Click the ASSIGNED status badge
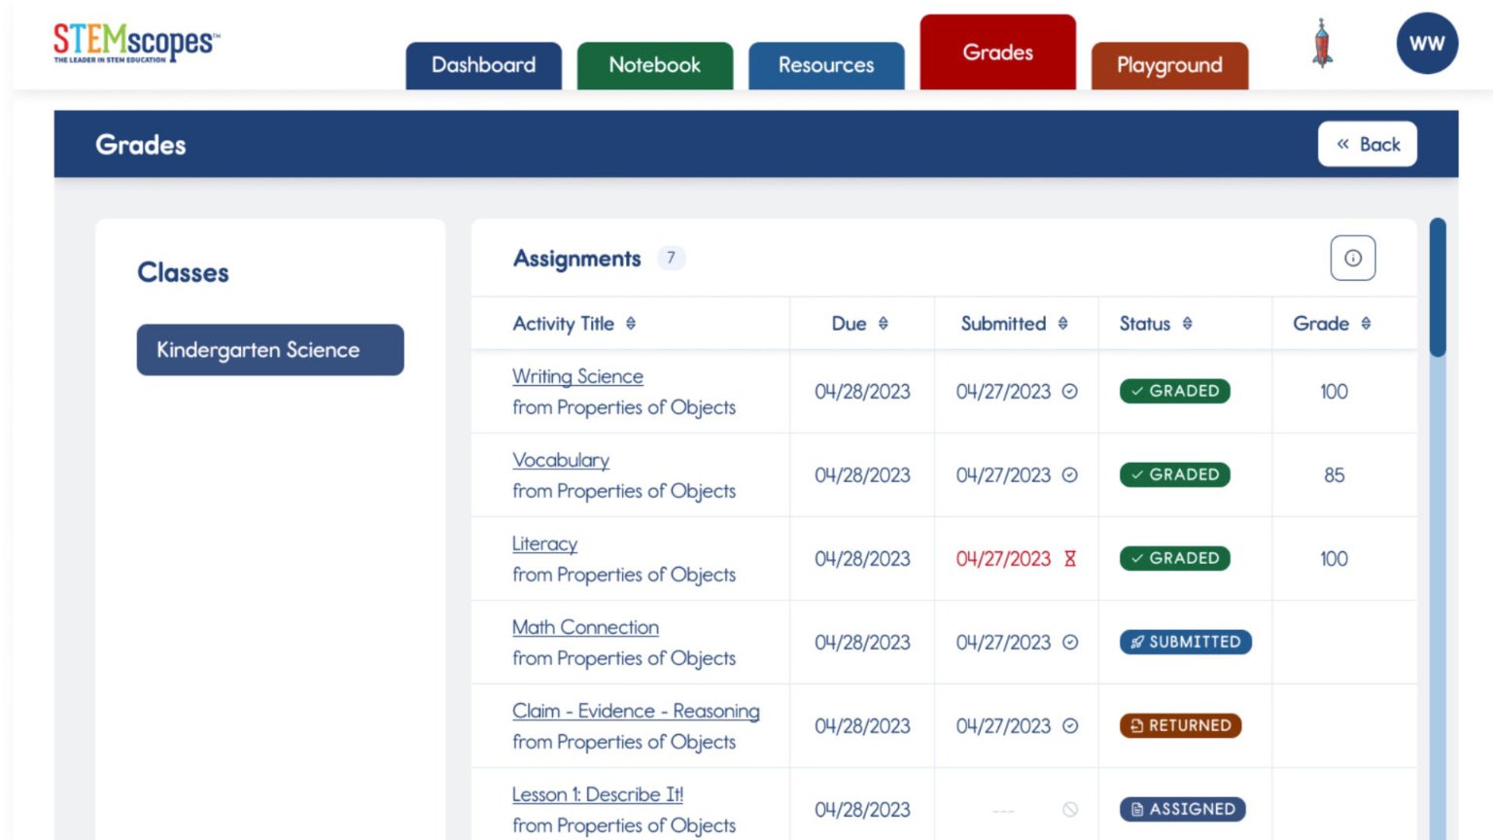This screenshot has width=1493, height=840. coord(1182,810)
